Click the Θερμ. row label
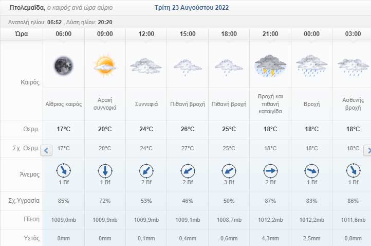371x246 pixels. click(x=31, y=129)
